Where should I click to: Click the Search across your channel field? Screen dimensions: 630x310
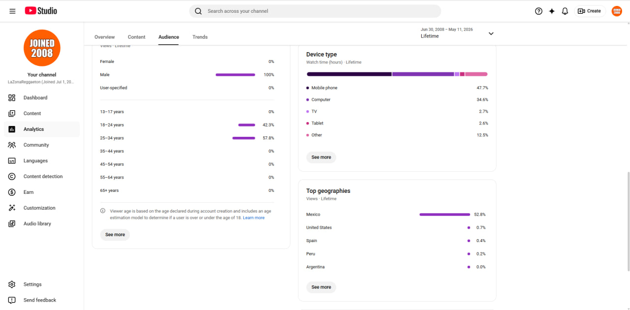click(315, 11)
